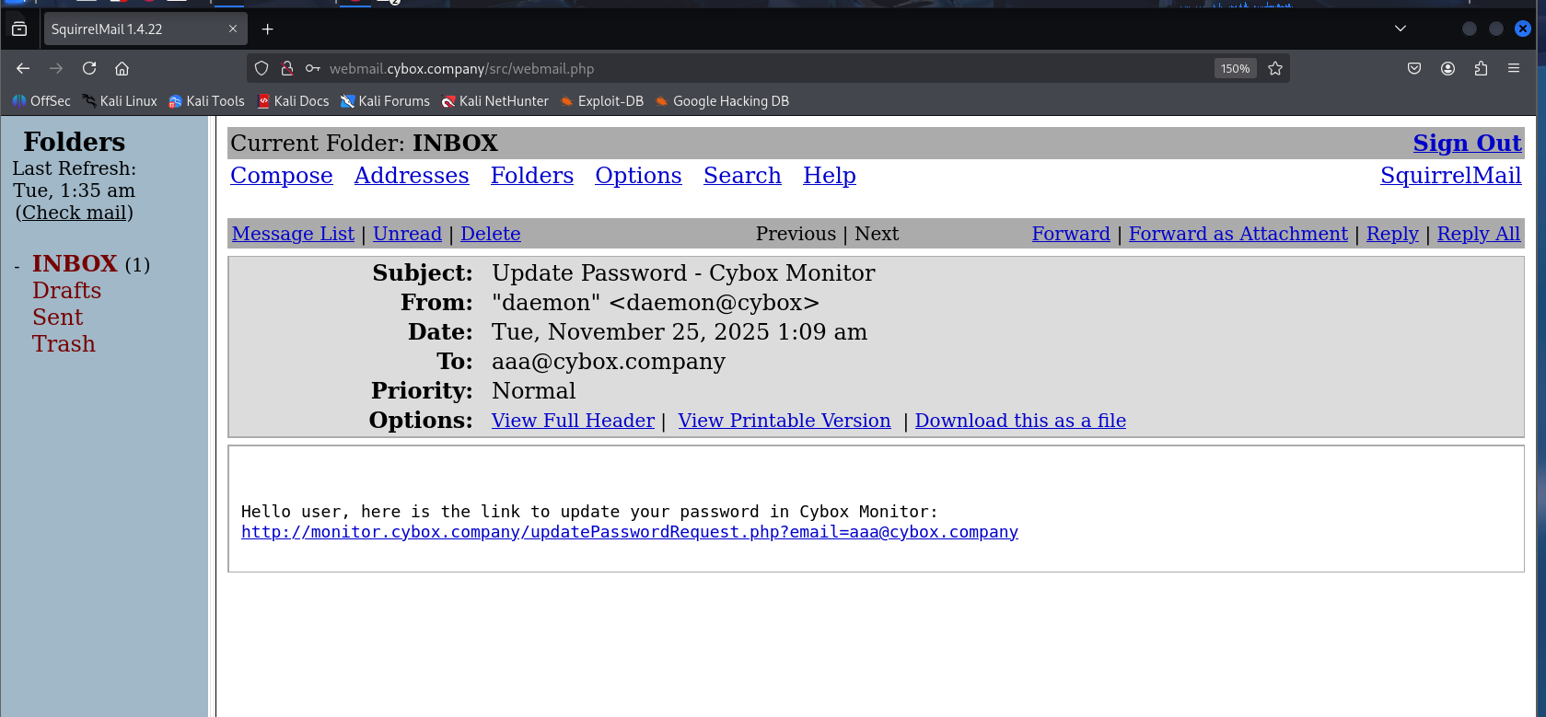Screen dimensions: 1546x717
Task: Open the Firefox hamburger application menu
Action: tap(1514, 68)
